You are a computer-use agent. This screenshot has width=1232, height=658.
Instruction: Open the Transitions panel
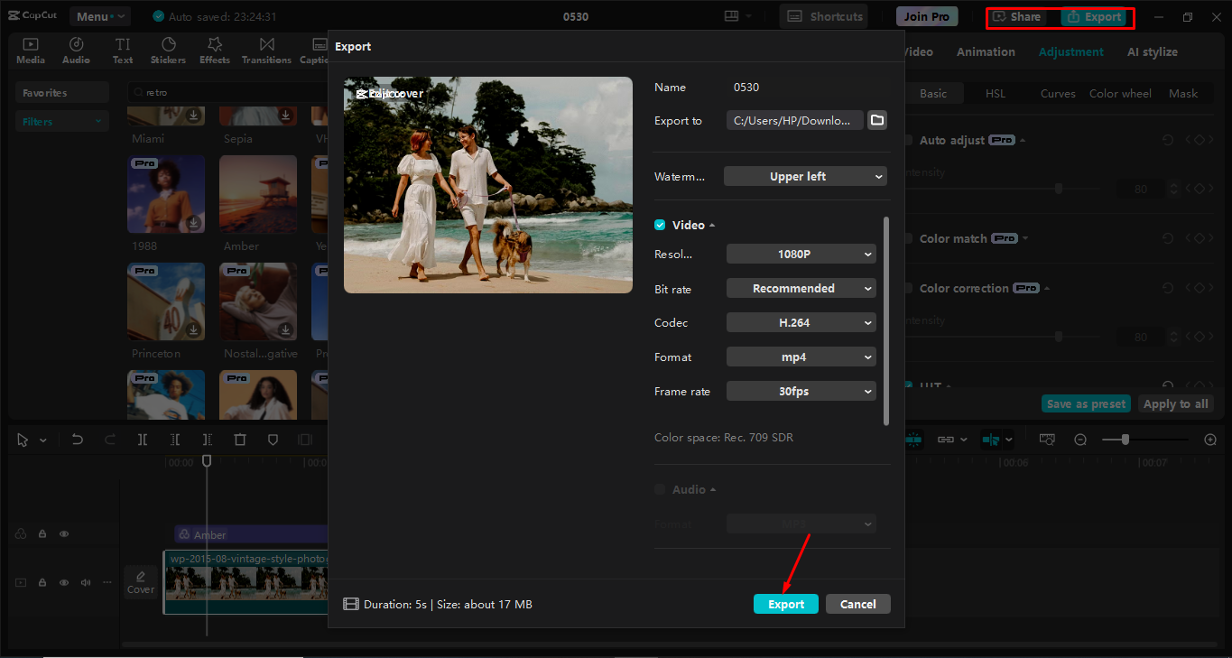click(266, 51)
